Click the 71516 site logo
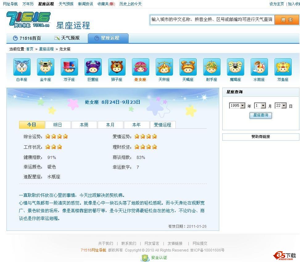 [28, 19]
